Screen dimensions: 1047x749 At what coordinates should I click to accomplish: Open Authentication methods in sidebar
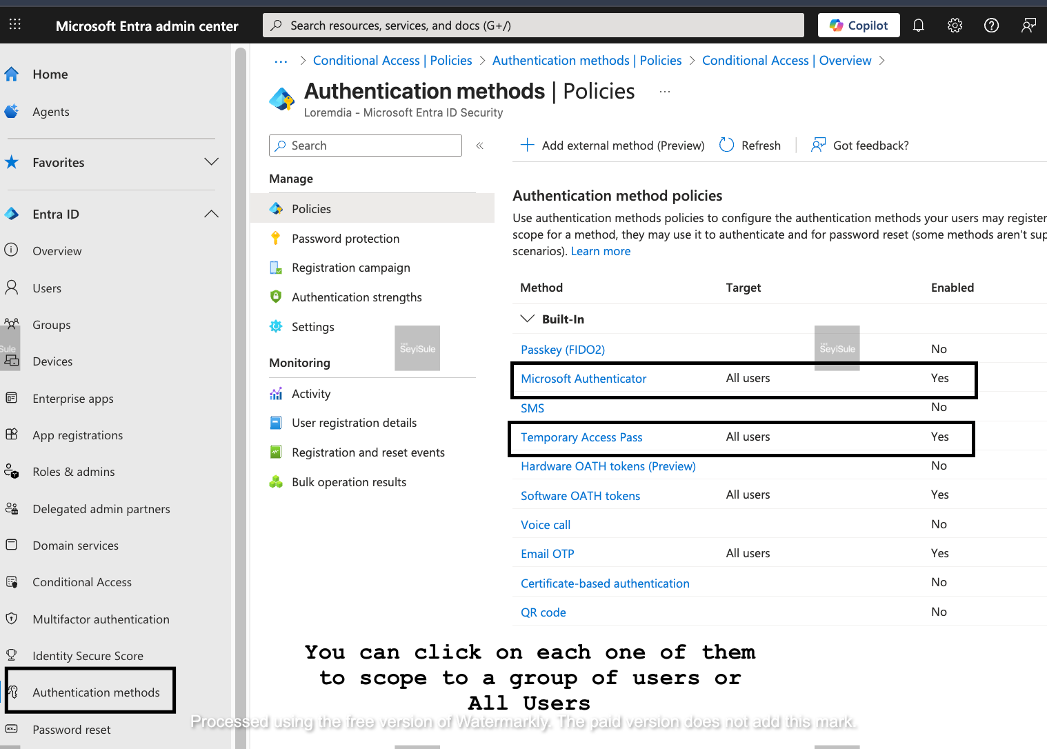96,692
